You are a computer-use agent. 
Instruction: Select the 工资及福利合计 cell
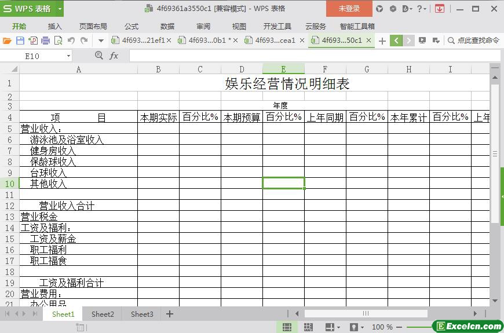click(x=78, y=283)
